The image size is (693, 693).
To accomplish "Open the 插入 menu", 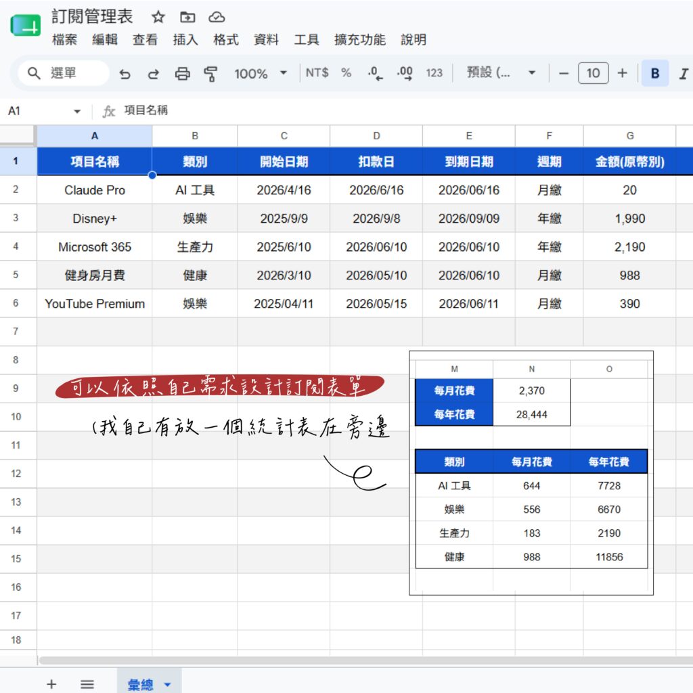I will (185, 40).
